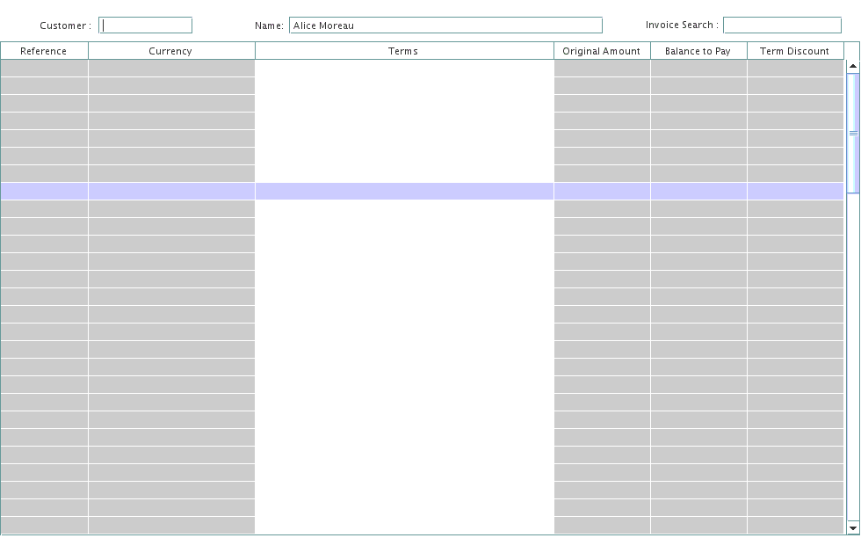The image size is (861, 538).
Task: Click the empty scrollbar track below the thumb
Action: click(852, 352)
